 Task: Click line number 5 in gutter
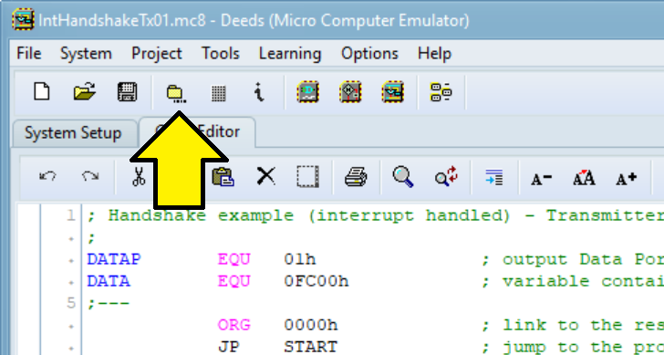[71, 303]
